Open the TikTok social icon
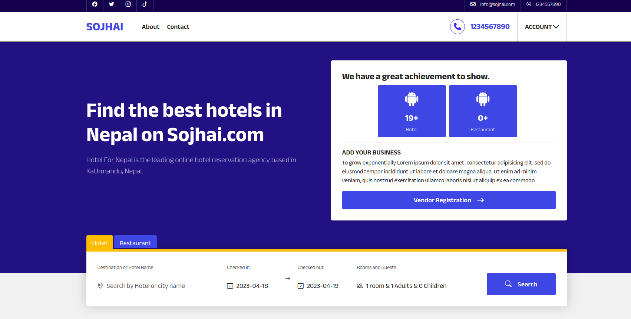This screenshot has height=319, width=631. (x=145, y=4)
